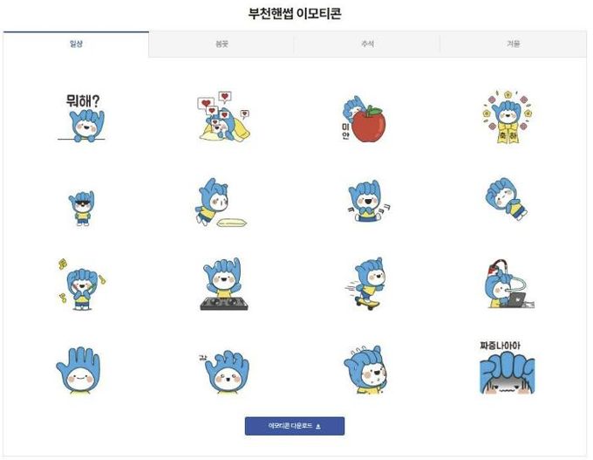
Task: Select the sweating nervous emoticon
Action: coord(366,370)
